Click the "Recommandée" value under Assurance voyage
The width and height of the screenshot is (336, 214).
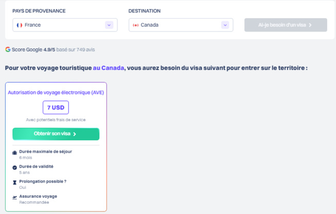34,202
